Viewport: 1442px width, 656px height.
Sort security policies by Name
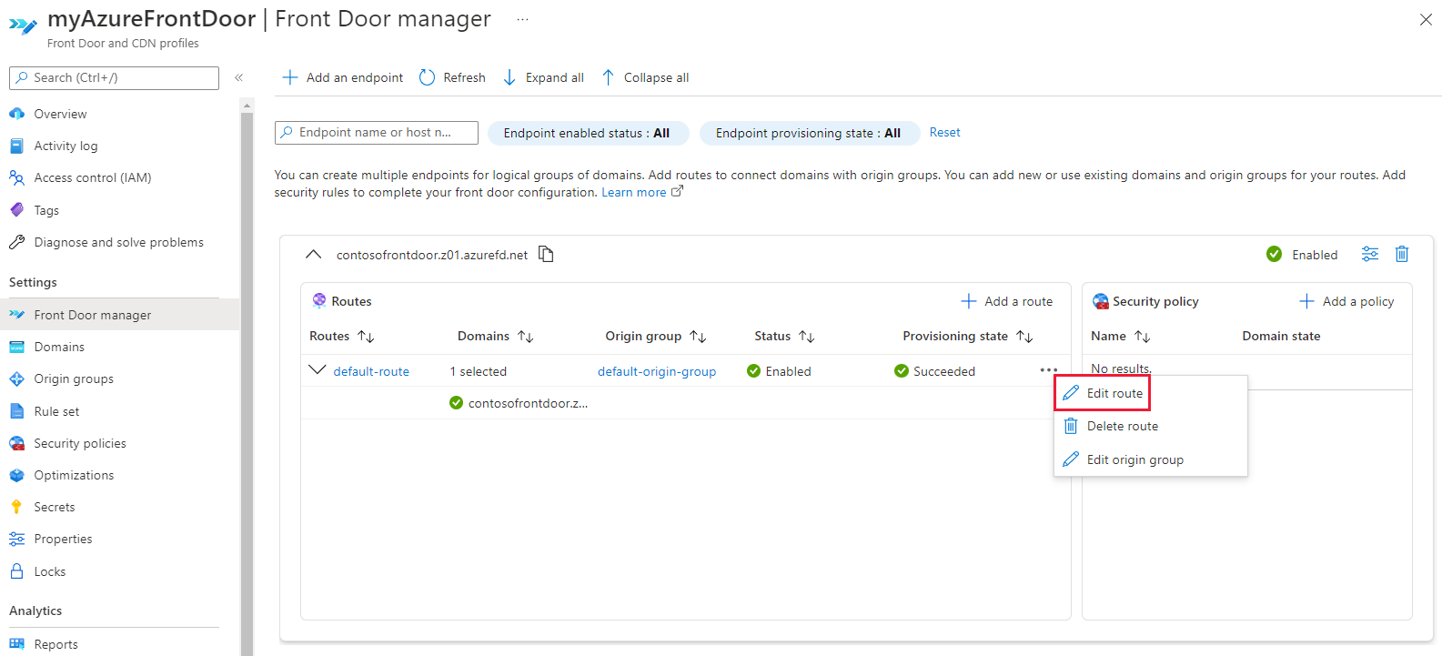click(1120, 336)
